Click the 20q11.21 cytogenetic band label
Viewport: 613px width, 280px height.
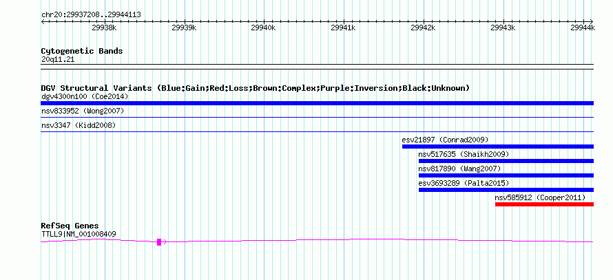[57, 60]
